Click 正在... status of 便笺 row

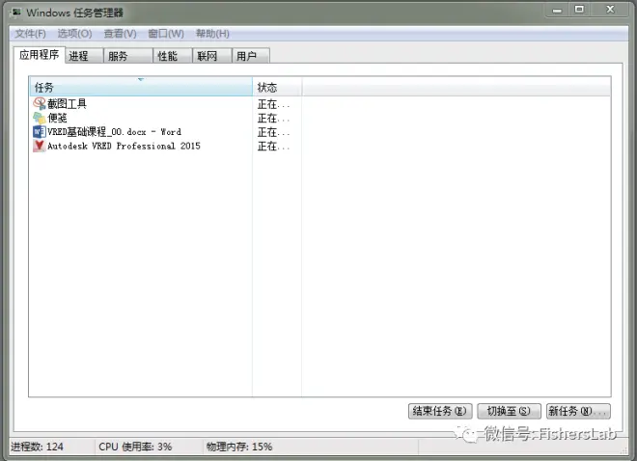coord(273,119)
